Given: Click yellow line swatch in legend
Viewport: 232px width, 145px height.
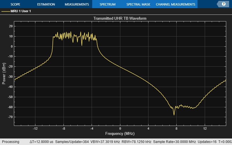Looking at the screenshot, I should click(6, 11).
